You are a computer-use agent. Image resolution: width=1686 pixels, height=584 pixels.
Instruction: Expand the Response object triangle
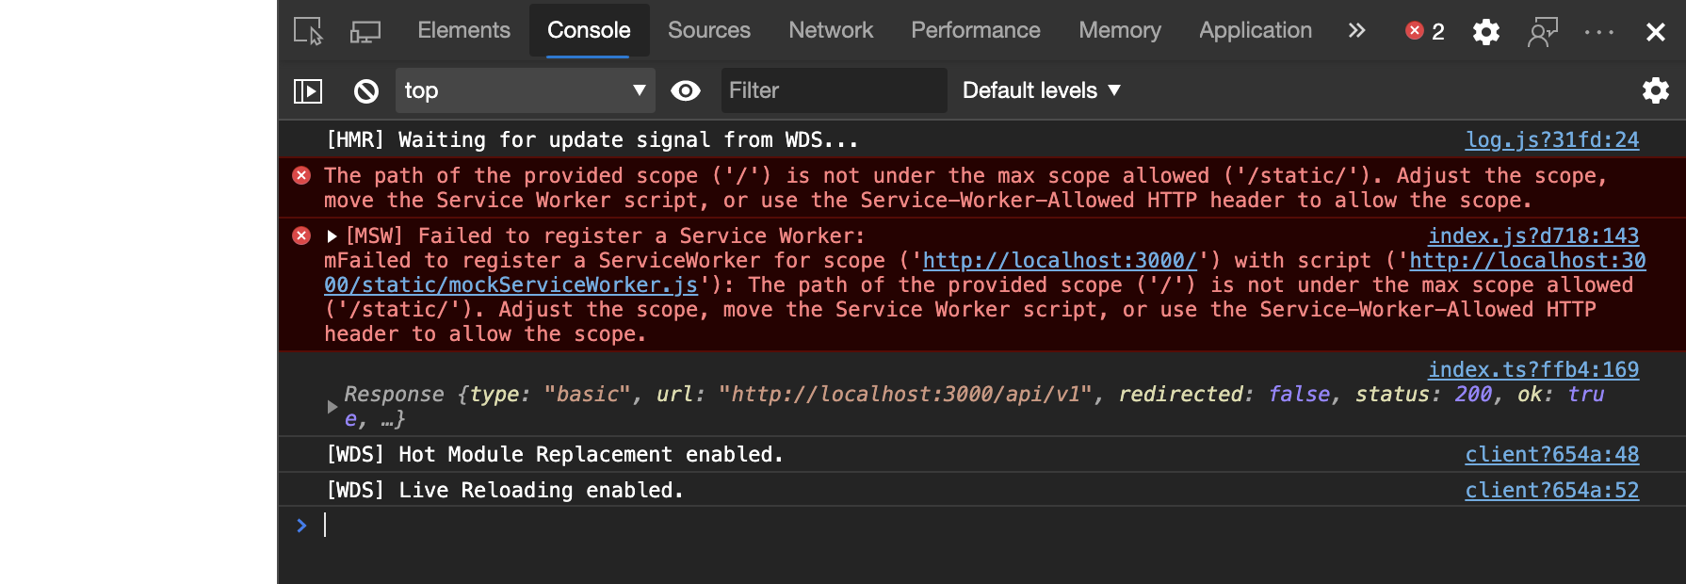[332, 407]
